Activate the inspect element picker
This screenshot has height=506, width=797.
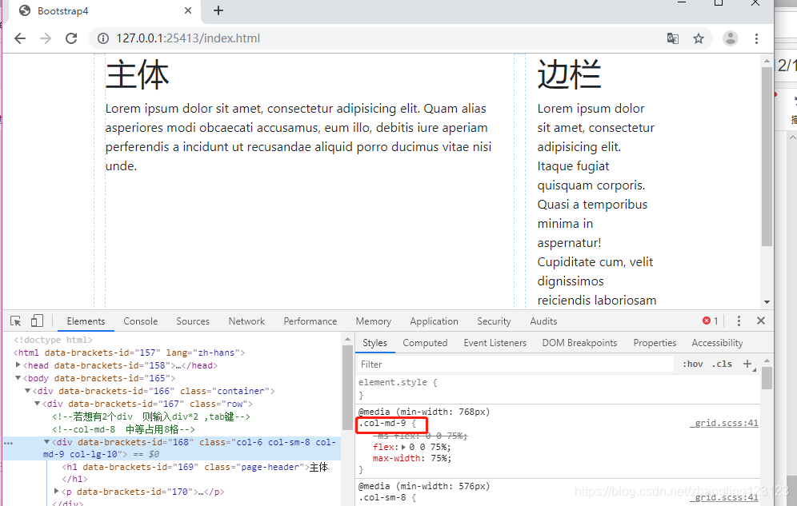(x=16, y=321)
